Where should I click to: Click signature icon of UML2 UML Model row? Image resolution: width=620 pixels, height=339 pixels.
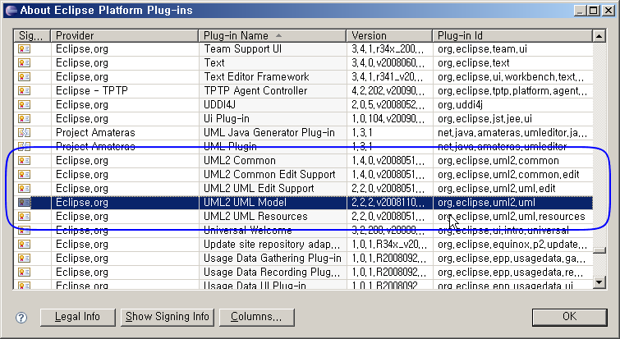(x=25, y=202)
